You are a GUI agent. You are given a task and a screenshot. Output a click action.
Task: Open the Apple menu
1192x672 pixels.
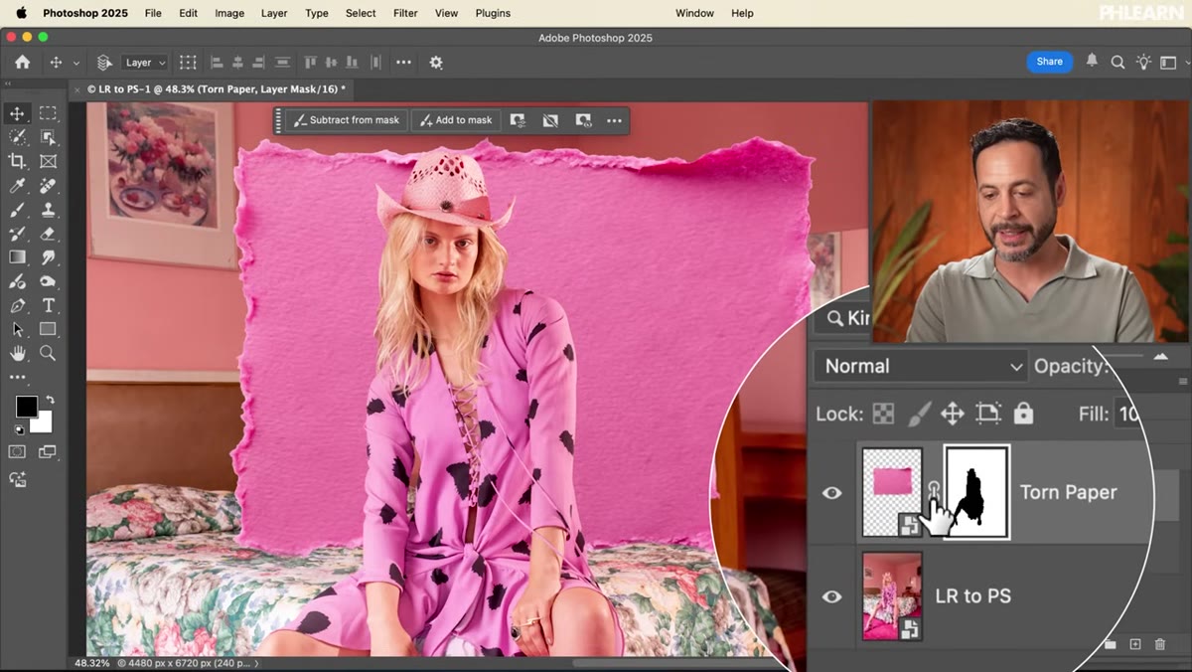coord(22,13)
